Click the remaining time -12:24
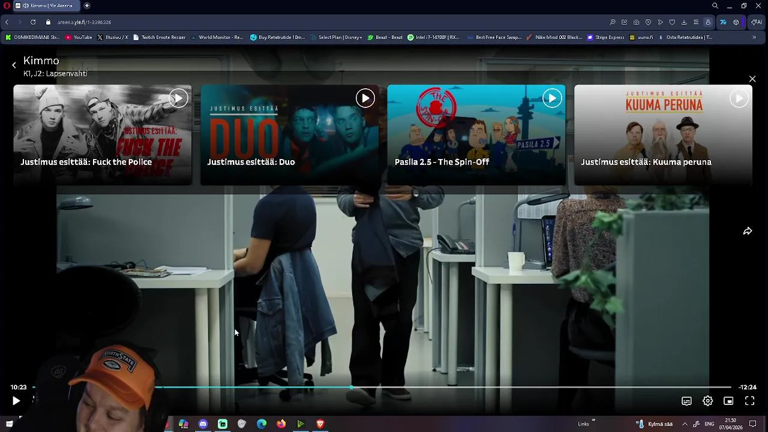 click(x=747, y=388)
